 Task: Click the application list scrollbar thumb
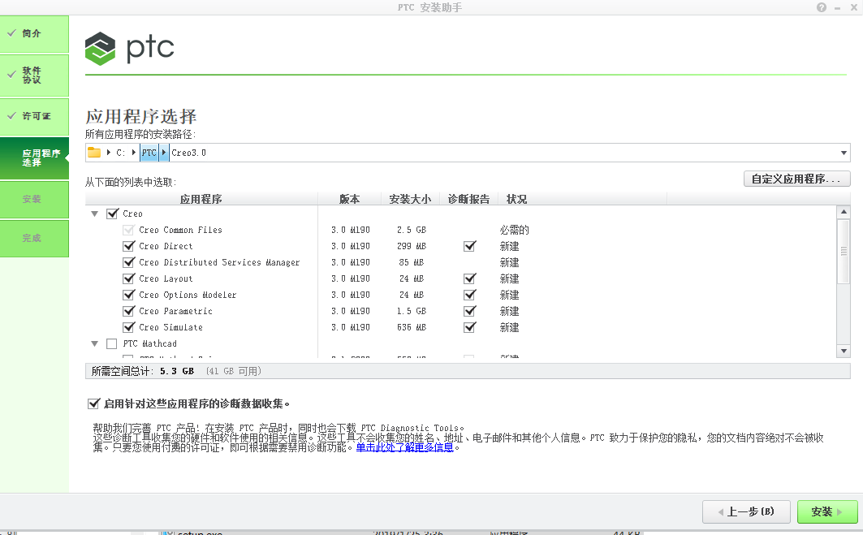pos(844,252)
